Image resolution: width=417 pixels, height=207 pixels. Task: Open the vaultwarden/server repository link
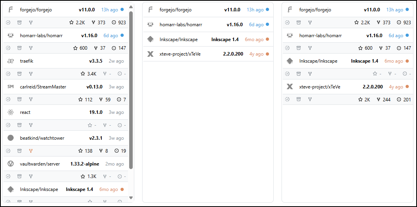pyautogui.click(x=40, y=164)
